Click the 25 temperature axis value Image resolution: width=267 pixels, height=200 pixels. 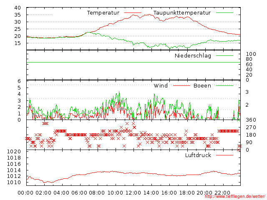(18, 29)
